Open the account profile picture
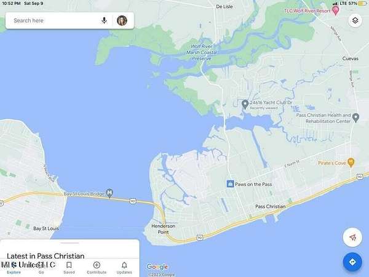The width and height of the screenshot is (369, 277). (x=122, y=20)
